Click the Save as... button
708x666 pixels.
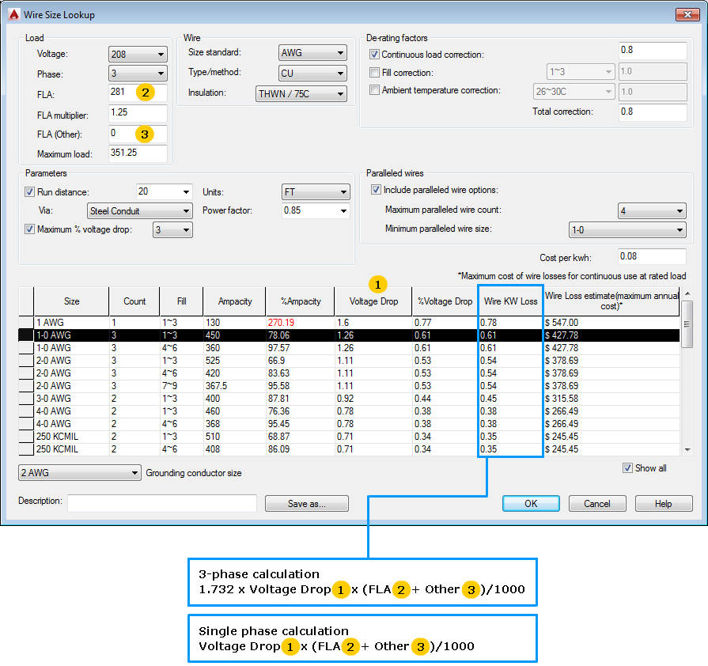click(307, 503)
